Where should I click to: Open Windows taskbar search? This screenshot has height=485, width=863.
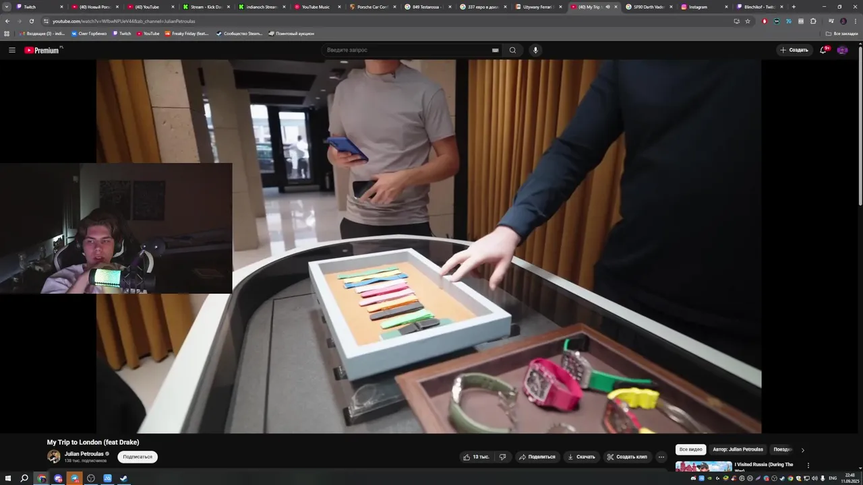[x=24, y=478]
